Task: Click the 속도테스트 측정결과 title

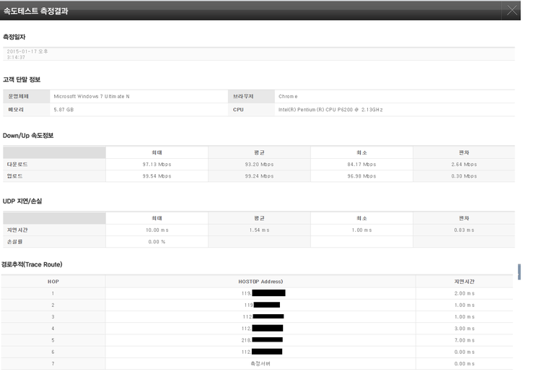Action: click(x=36, y=11)
